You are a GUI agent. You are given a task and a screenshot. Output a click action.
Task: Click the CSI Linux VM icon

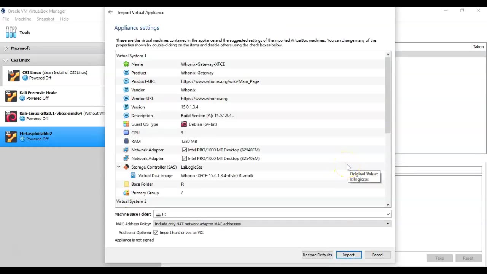14,75
